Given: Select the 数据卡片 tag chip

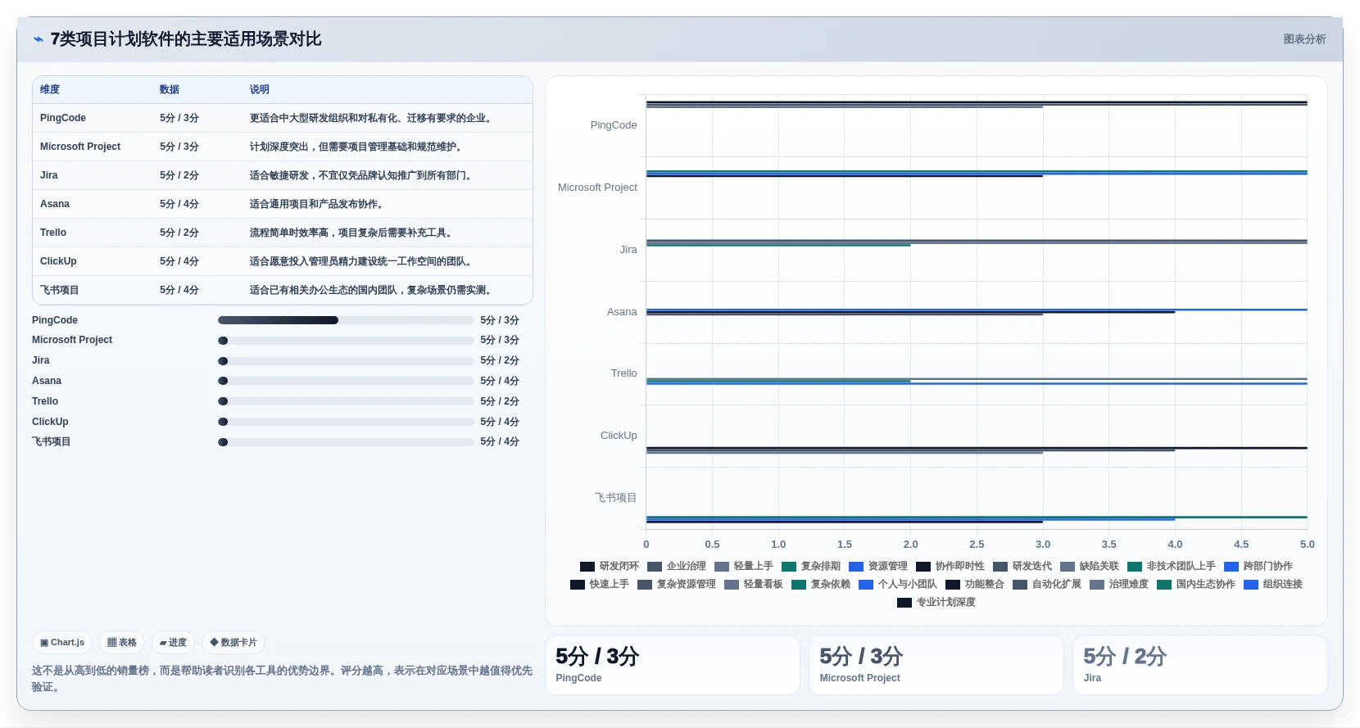Looking at the screenshot, I should click(233, 643).
